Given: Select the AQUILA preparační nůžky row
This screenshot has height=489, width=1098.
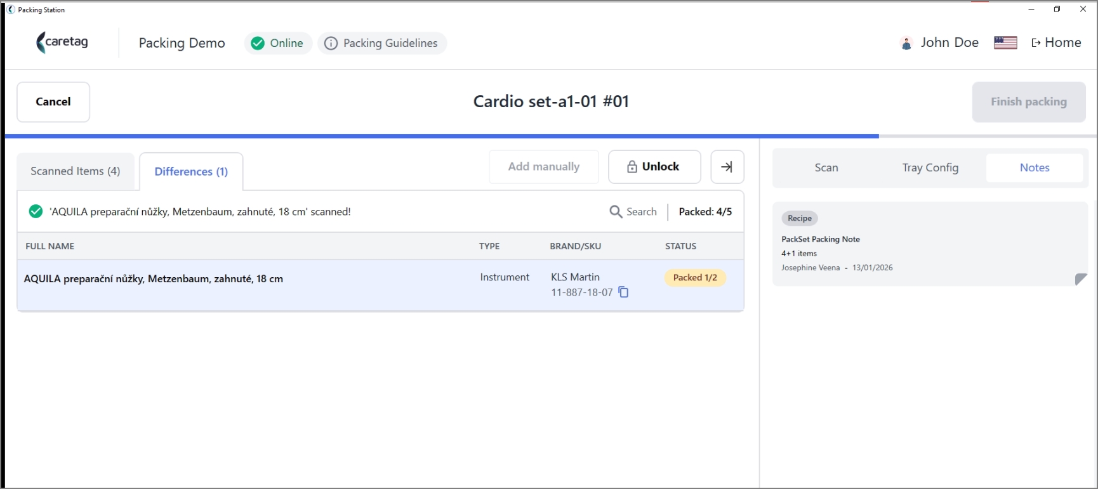Looking at the screenshot, I should [x=381, y=285].
